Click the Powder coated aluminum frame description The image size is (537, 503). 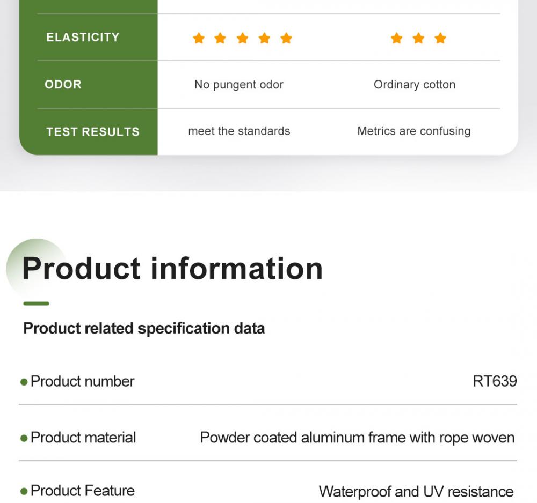click(x=357, y=438)
